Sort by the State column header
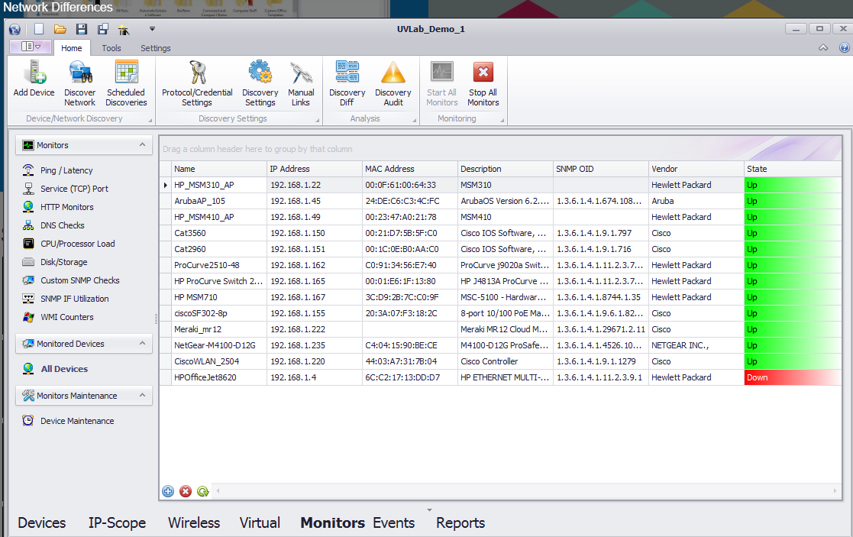 pos(793,169)
